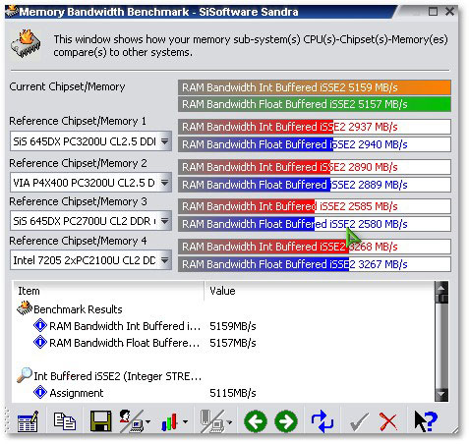Click the blue refresh arrows icon

pyautogui.click(x=322, y=421)
